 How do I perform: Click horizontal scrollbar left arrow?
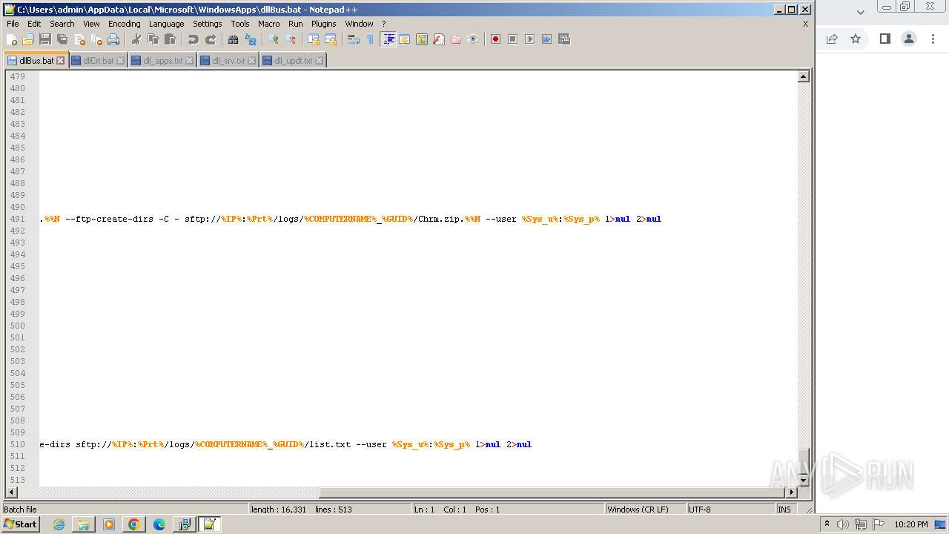coord(10,492)
